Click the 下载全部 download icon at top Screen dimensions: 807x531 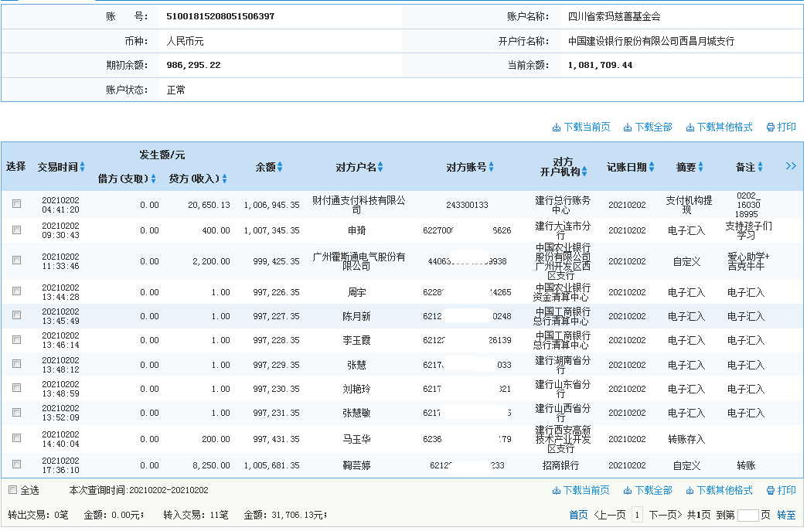(x=628, y=126)
